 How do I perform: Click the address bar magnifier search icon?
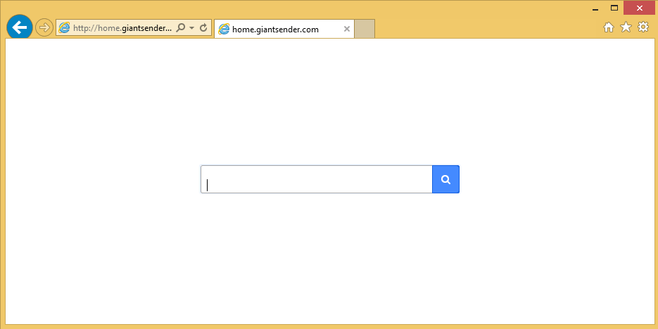pyautogui.click(x=180, y=28)
